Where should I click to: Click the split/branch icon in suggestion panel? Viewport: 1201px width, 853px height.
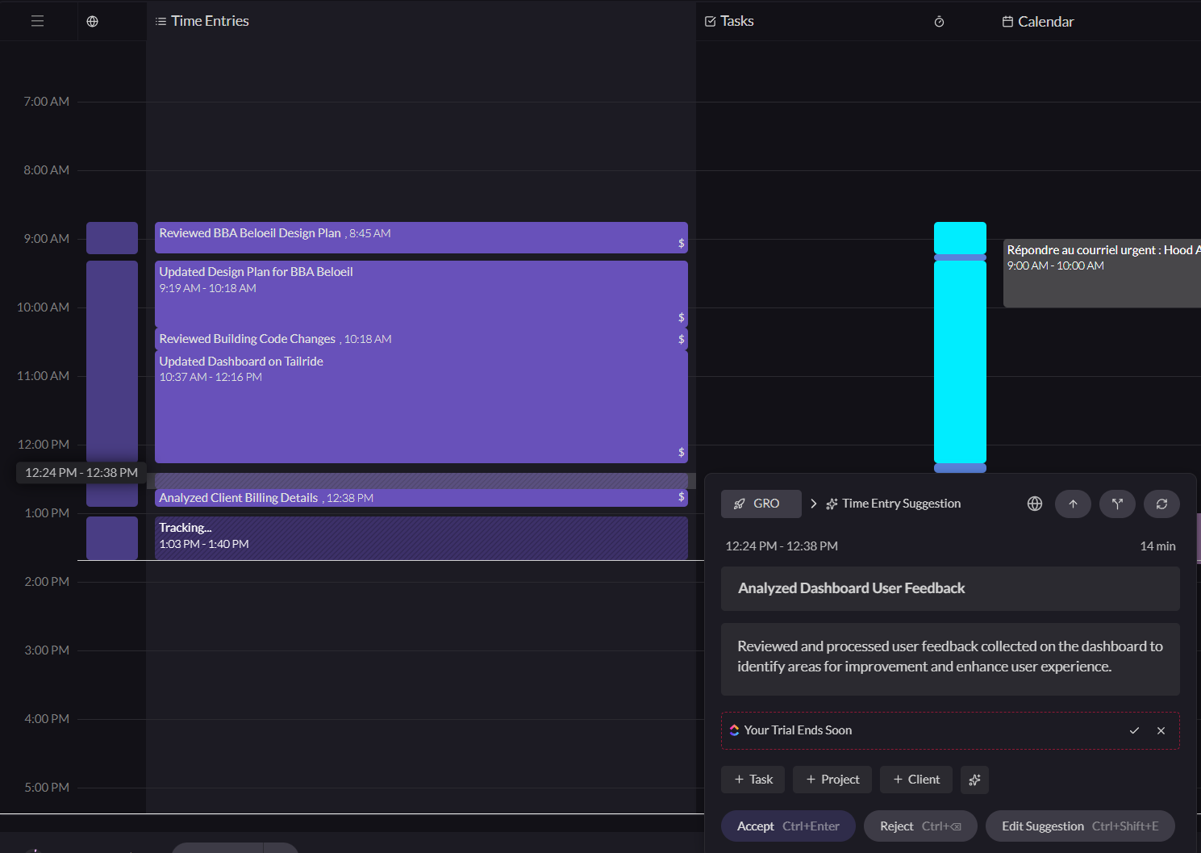(x=1117, y=504)
